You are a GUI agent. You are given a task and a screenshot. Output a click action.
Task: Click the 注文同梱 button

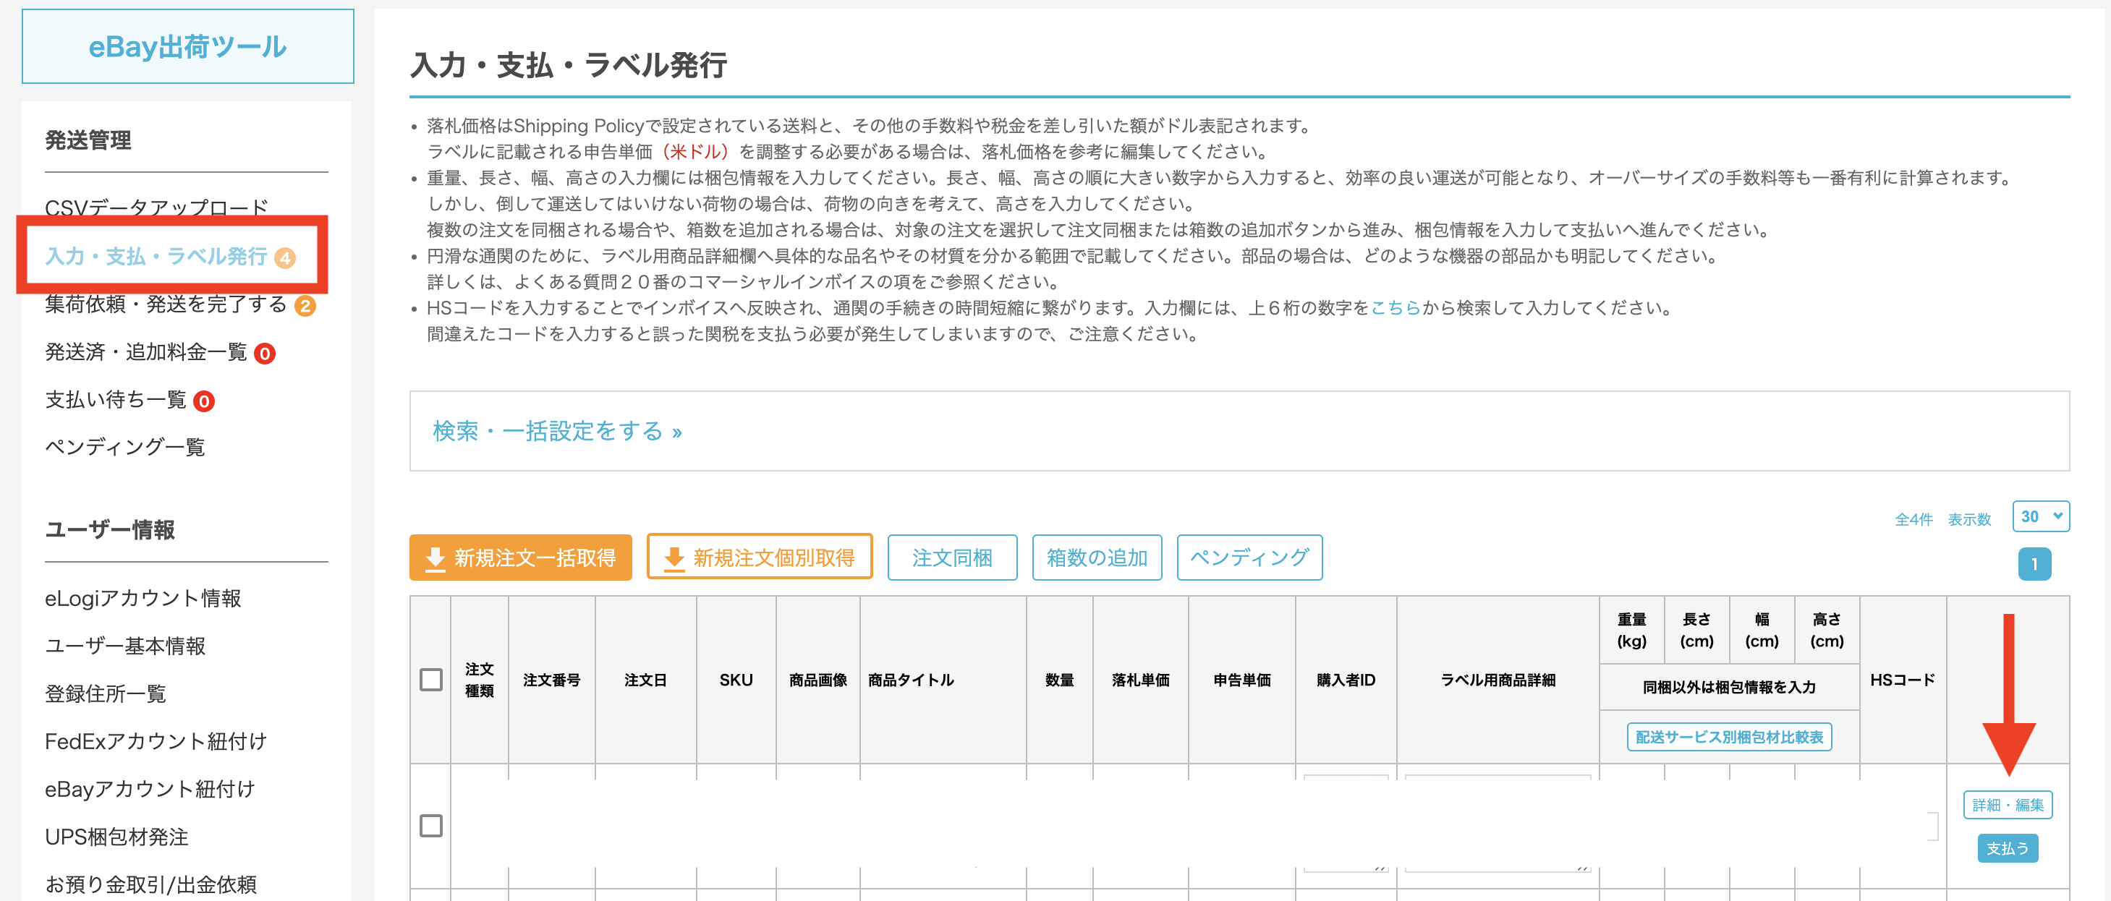tap(951, 558)
